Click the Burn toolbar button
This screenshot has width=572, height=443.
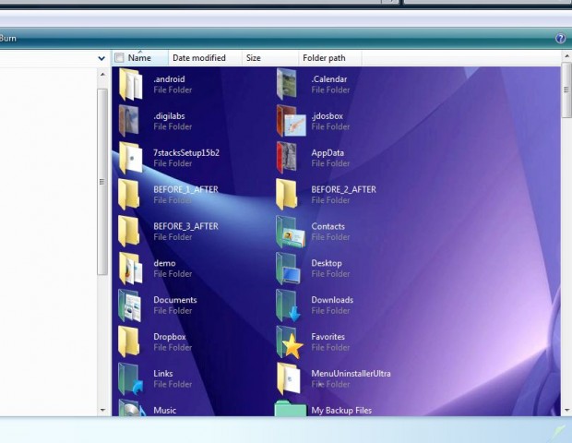coord(9,39)
